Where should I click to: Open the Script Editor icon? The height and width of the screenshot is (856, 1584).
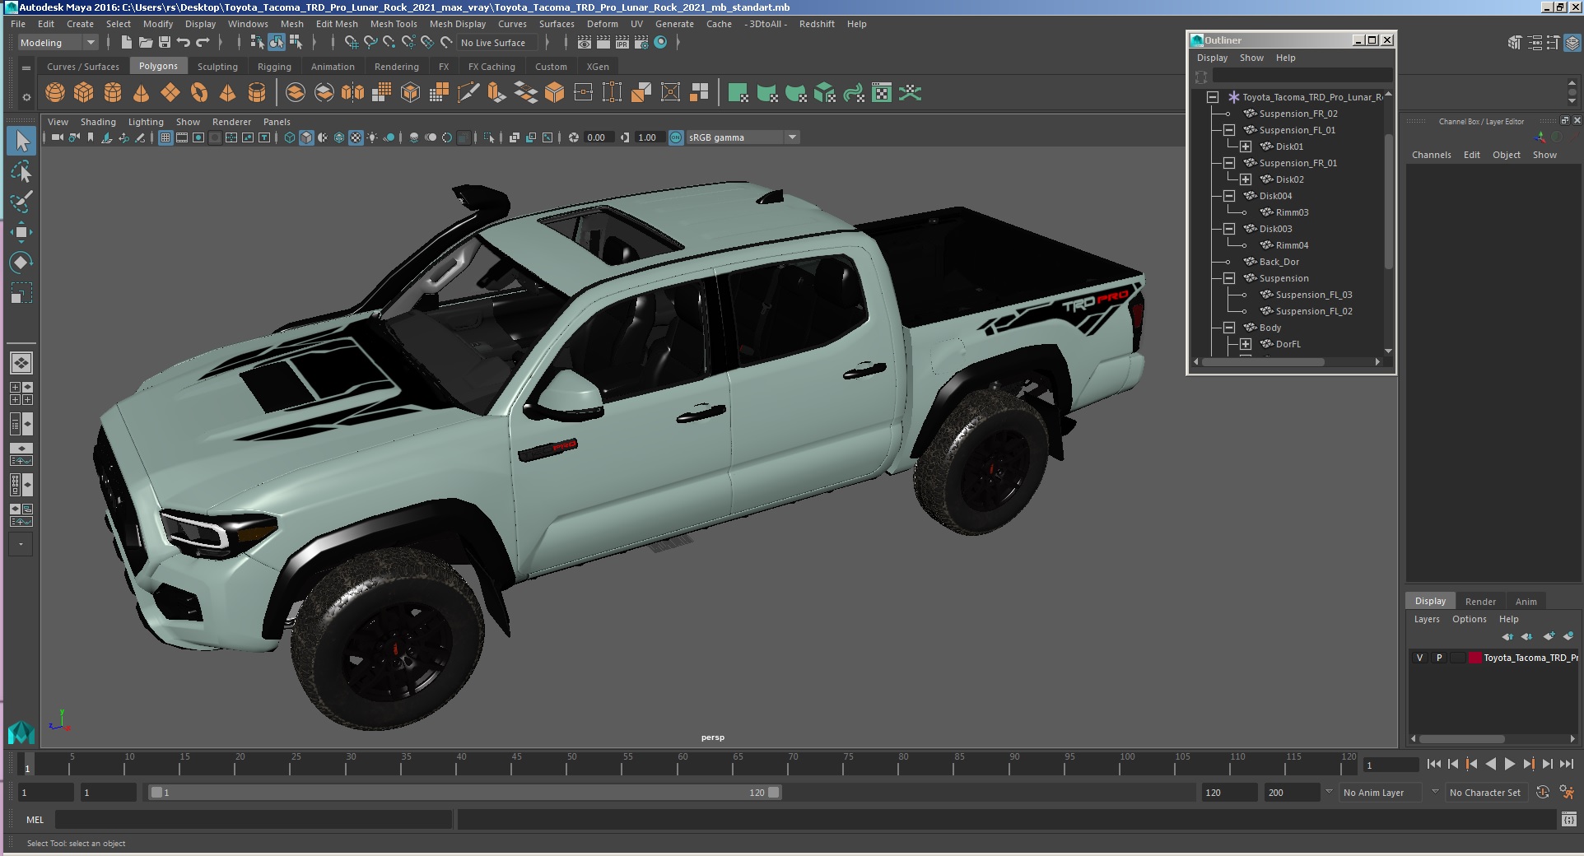click(x=1569, y=820)
